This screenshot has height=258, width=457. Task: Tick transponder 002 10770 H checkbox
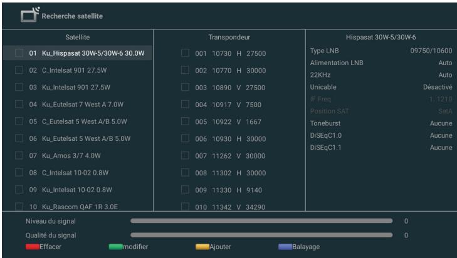(185, 70)
